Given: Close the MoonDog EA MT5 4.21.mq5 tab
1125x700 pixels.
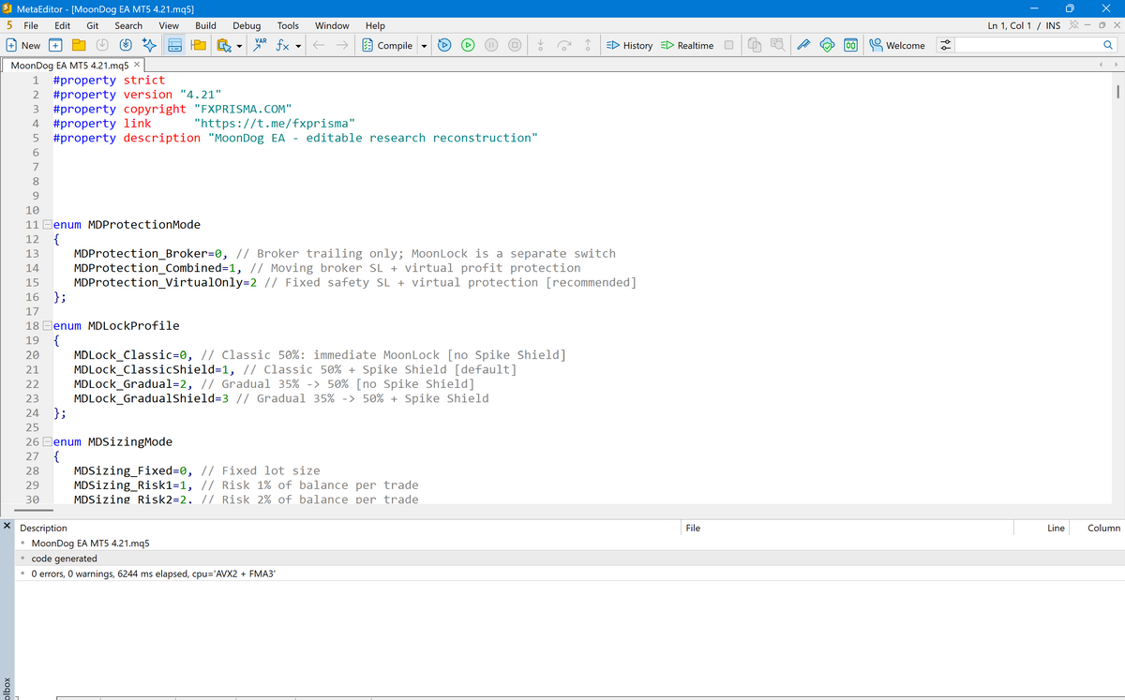Looking at the screenshot, I should pyautogui.click(x=137, y=65).
